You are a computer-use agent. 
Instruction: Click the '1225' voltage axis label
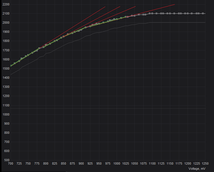tap(197, 163)
